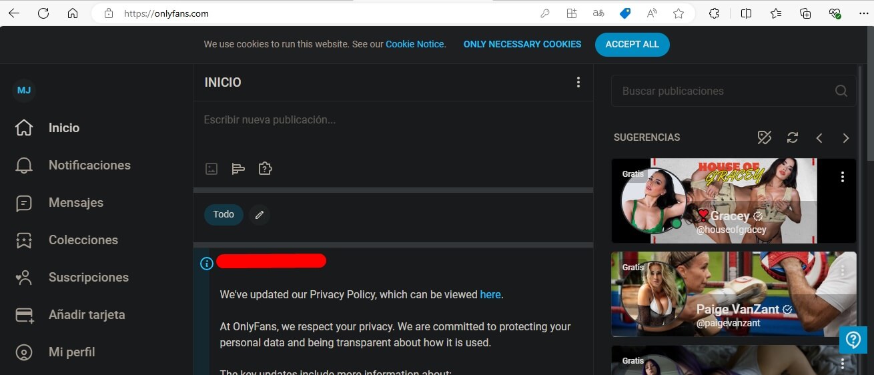The height and width of the screenshot is (375, 874).
Task: Add a poll to the post
Action: 238,169
